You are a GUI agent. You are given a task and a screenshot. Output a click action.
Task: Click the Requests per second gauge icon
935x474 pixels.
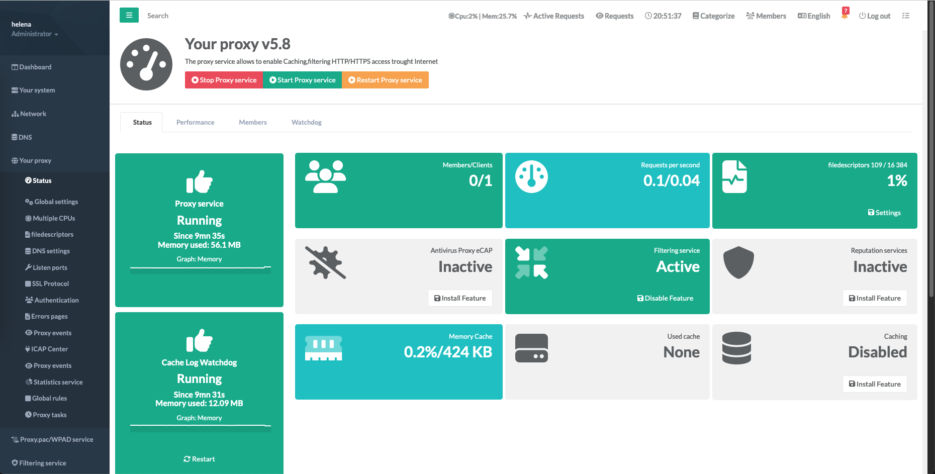click(531, 177)
